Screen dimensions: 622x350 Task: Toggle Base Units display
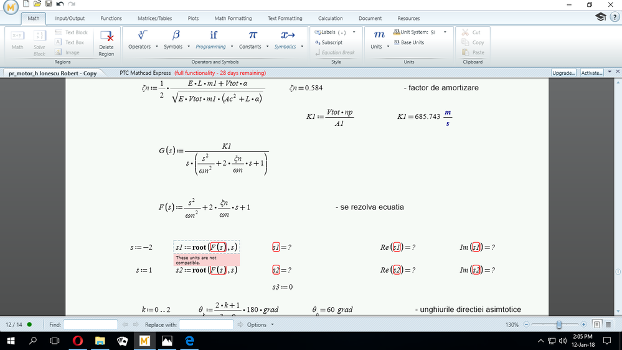(x=409, y=42)
